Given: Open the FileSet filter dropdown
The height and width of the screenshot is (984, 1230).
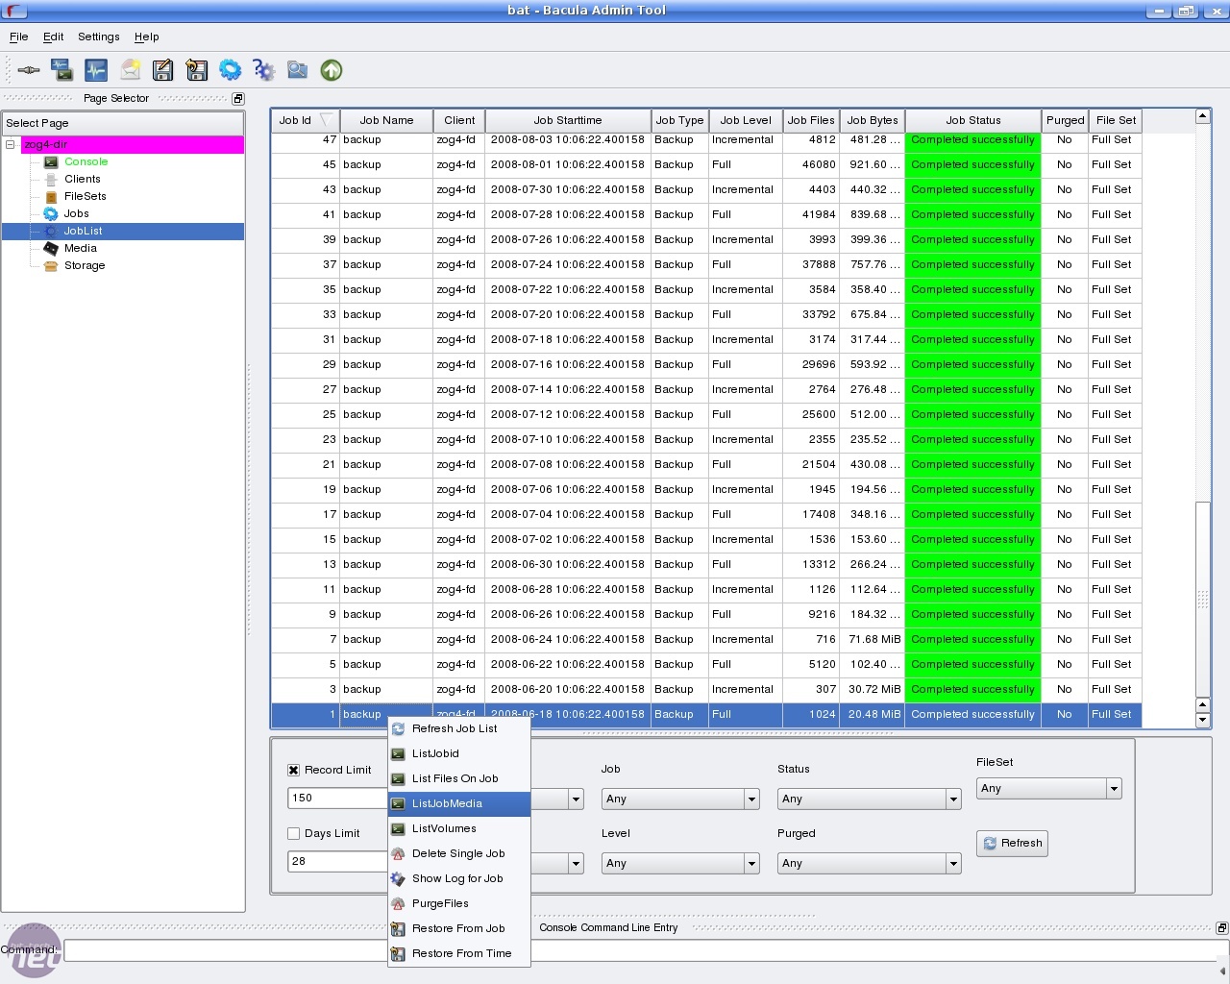Looking at the screenshot, I should point(1049,788).
